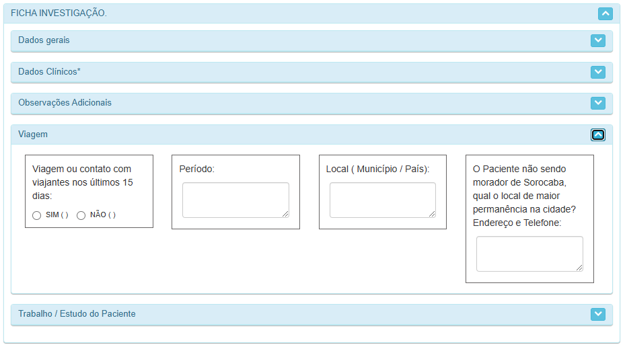The image size is (625, 347).
Task: Collapse the Viagem section with its arrow icon
Action: (597, 134)
